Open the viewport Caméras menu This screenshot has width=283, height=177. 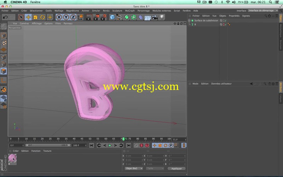point(24,23)
